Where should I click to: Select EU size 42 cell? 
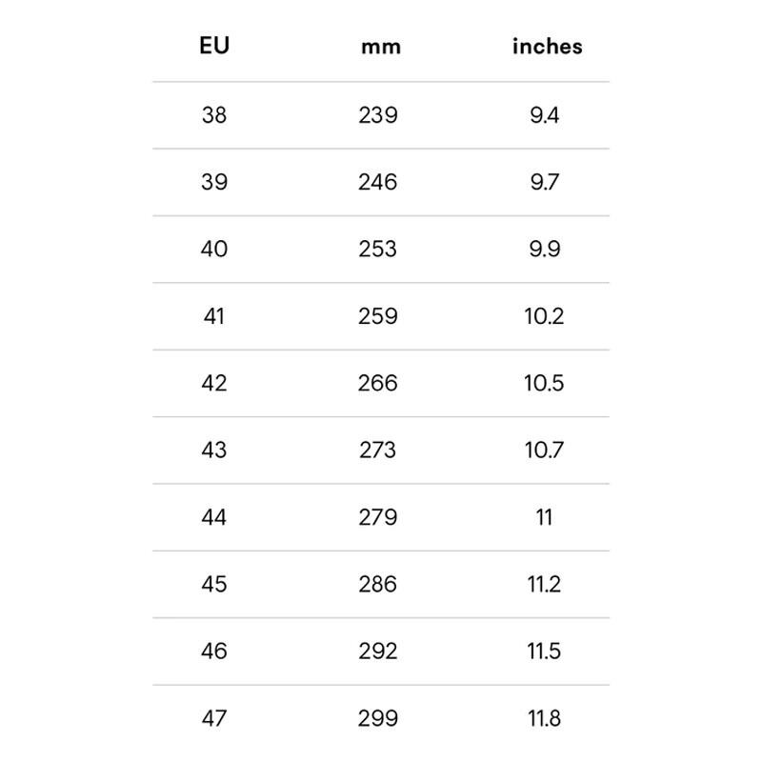tap(214, 383)
